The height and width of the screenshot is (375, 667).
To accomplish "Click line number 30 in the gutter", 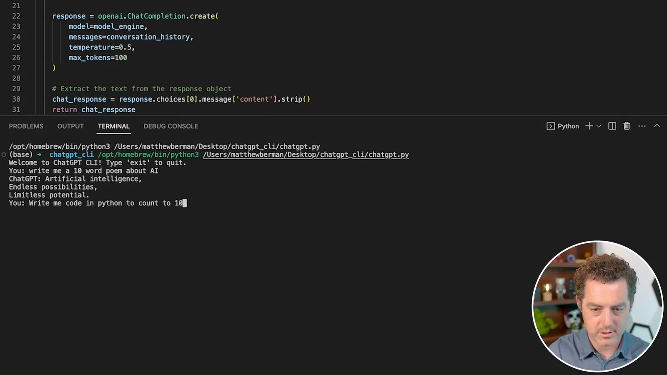I will (x=16, y=99).
